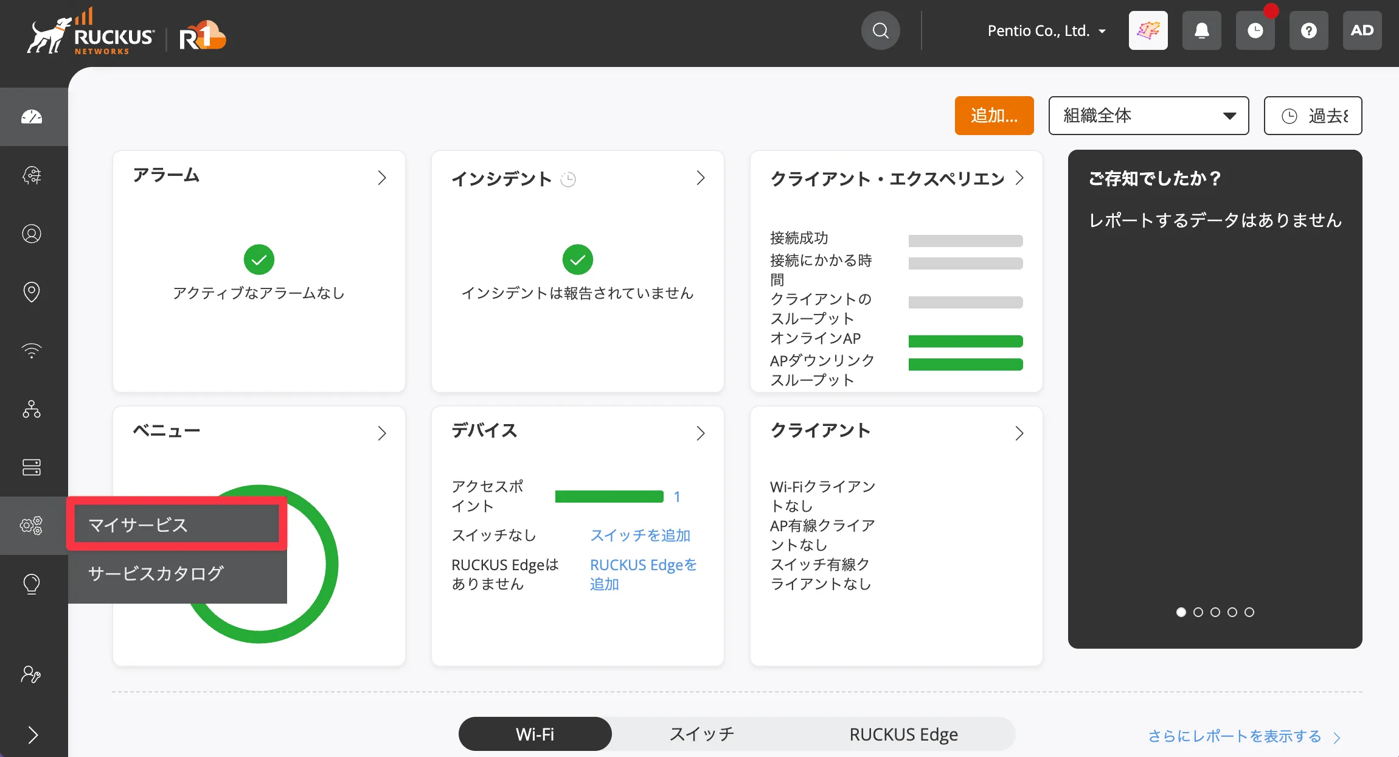Click the APダウンリンクスループット green bar
This screenshot has height=757, width=1399.
[966, 365]
